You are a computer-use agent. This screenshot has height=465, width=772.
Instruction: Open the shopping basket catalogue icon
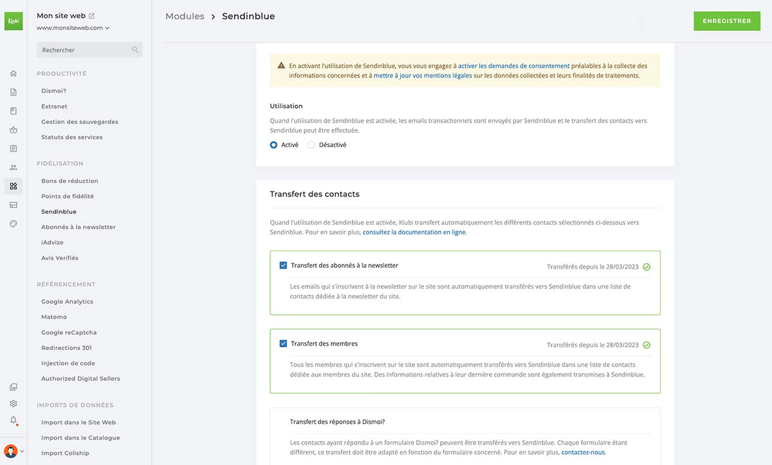pyautogui.click(x=14, y=130)
